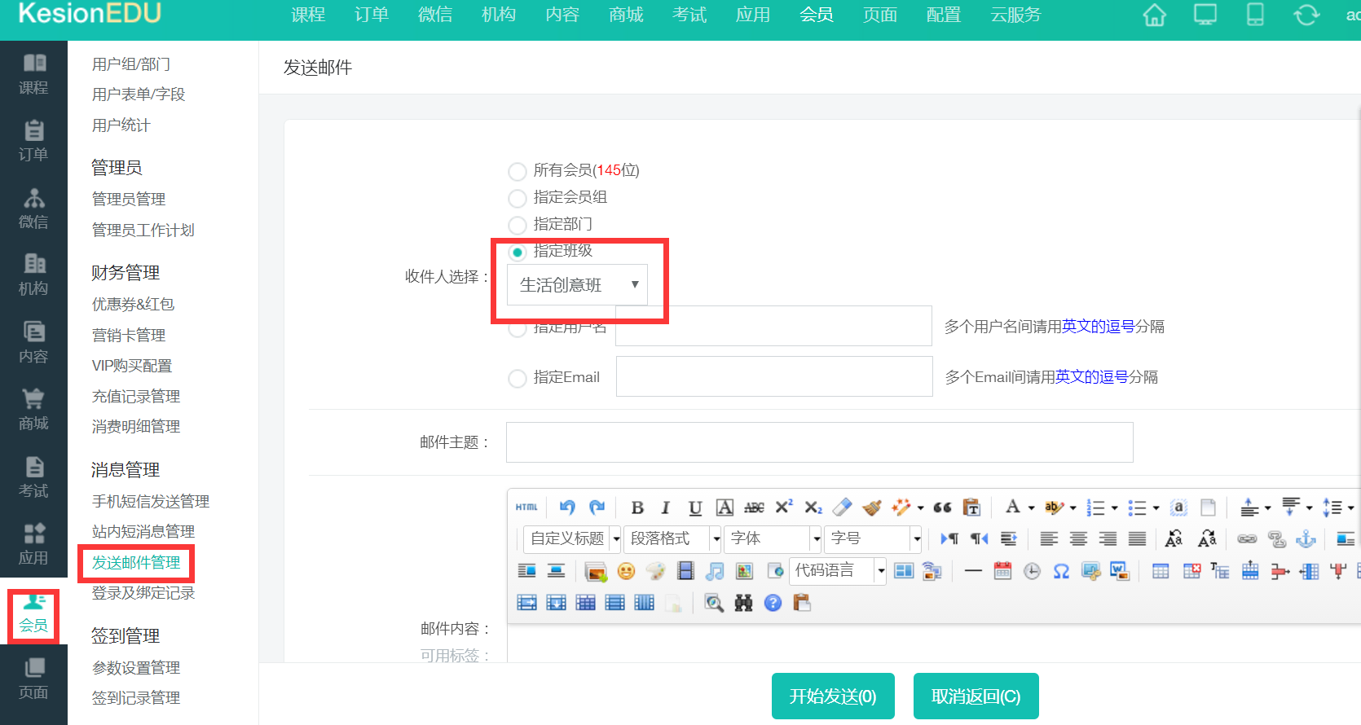Image resolution: width=1361 pixels, height=725 pixels.
Task: Expand the 字体 font dropdown
Action: (x=773, y=538)
